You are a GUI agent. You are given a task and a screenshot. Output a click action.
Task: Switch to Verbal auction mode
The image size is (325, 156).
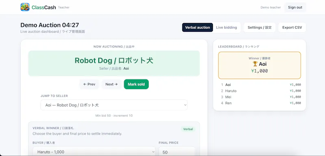click(x=197, y=28)
